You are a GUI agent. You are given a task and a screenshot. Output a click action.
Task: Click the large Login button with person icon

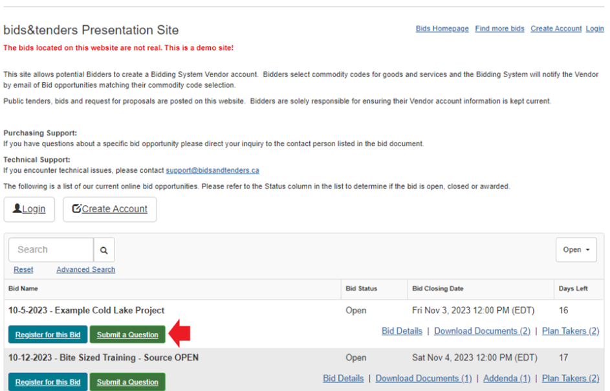coord(29,209)
